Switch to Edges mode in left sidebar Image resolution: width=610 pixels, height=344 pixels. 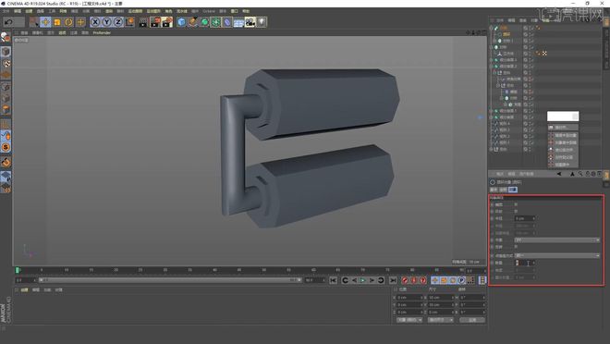(x=6, y=98)
